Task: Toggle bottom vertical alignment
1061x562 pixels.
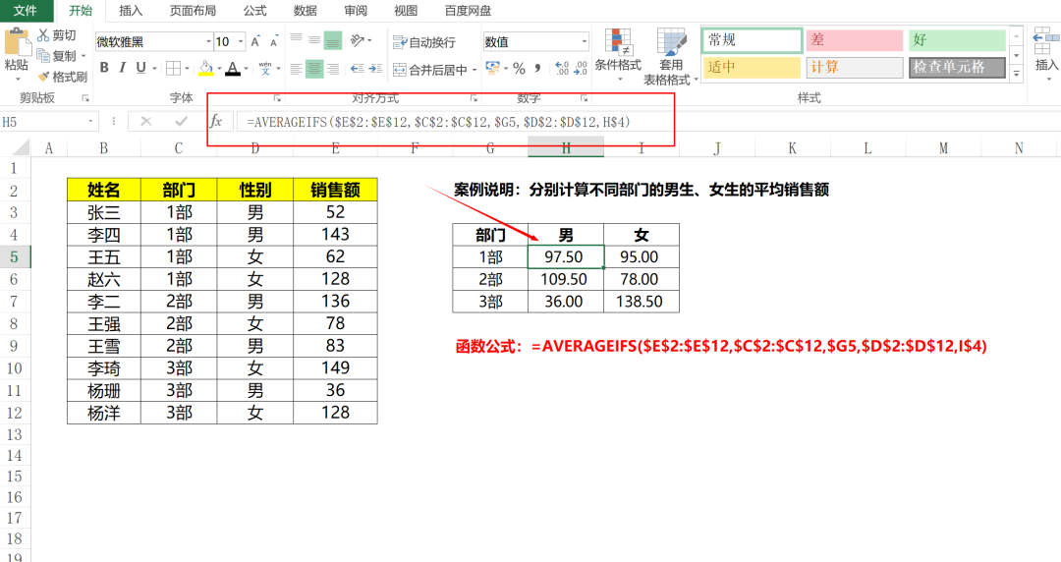Action: (x=333, y=40)
